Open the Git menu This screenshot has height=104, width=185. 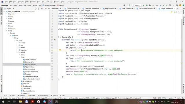[51, 2]
